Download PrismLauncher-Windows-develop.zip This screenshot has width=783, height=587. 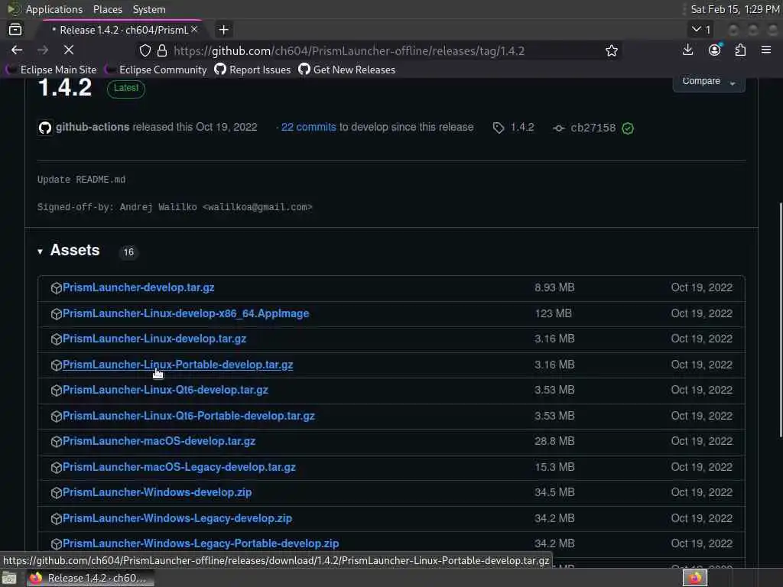(x=158, y=492)
